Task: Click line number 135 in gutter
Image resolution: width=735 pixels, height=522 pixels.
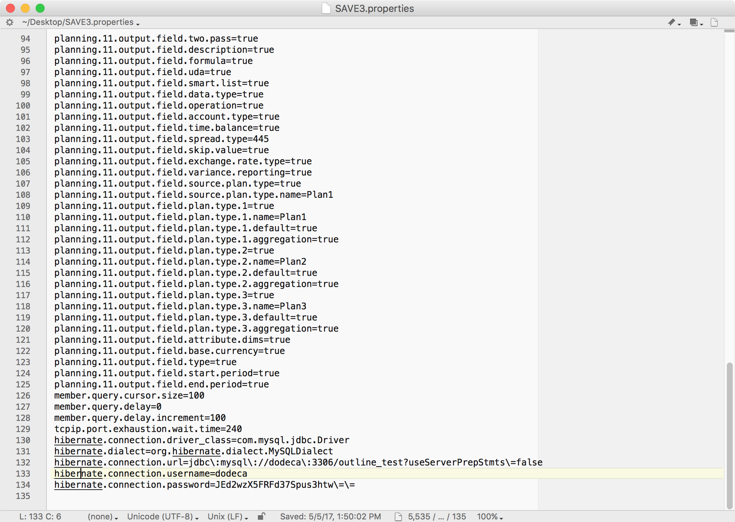Action: (23, 496)
